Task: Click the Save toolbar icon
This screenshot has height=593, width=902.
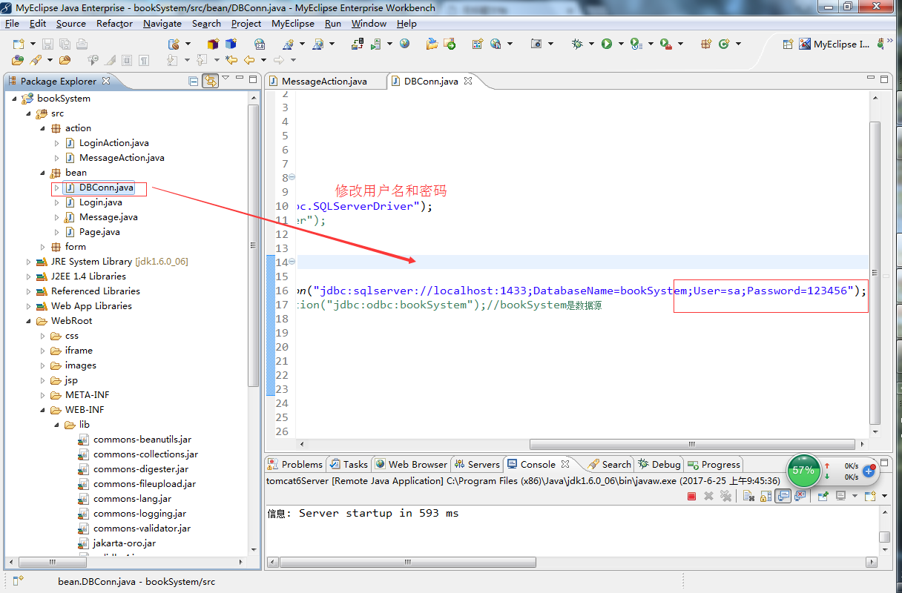Action: tap(47, 44)
